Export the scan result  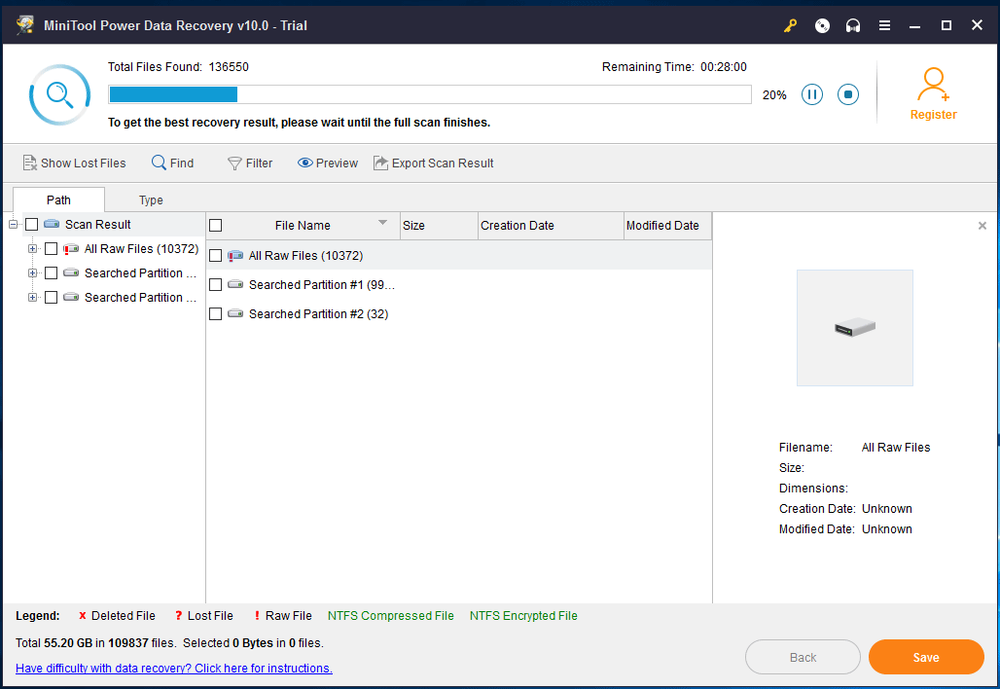pyautogui.click(x=433, y=163)
